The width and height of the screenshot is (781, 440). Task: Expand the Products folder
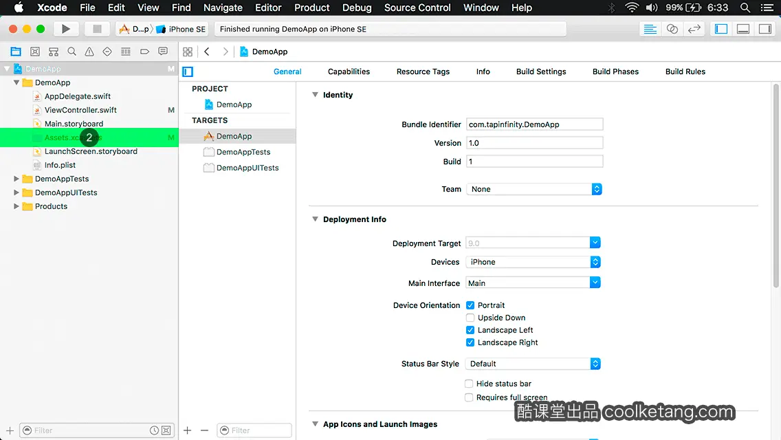(16, 206)
